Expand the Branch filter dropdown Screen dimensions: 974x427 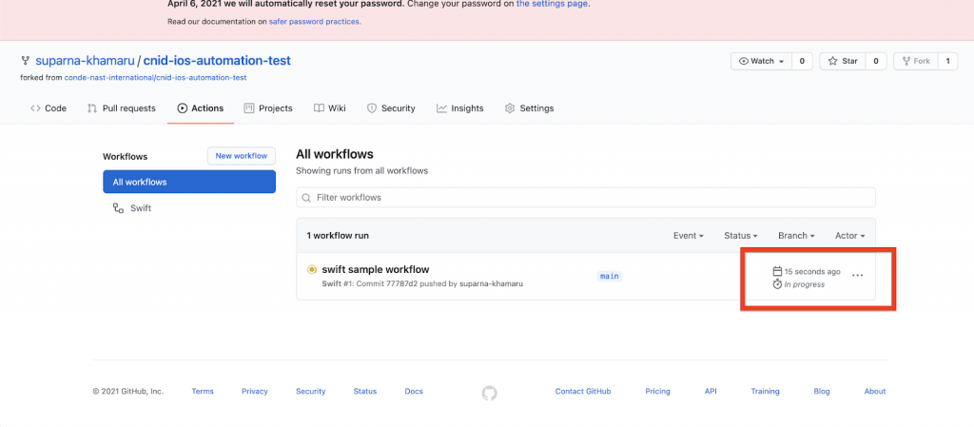click(797, 235)
